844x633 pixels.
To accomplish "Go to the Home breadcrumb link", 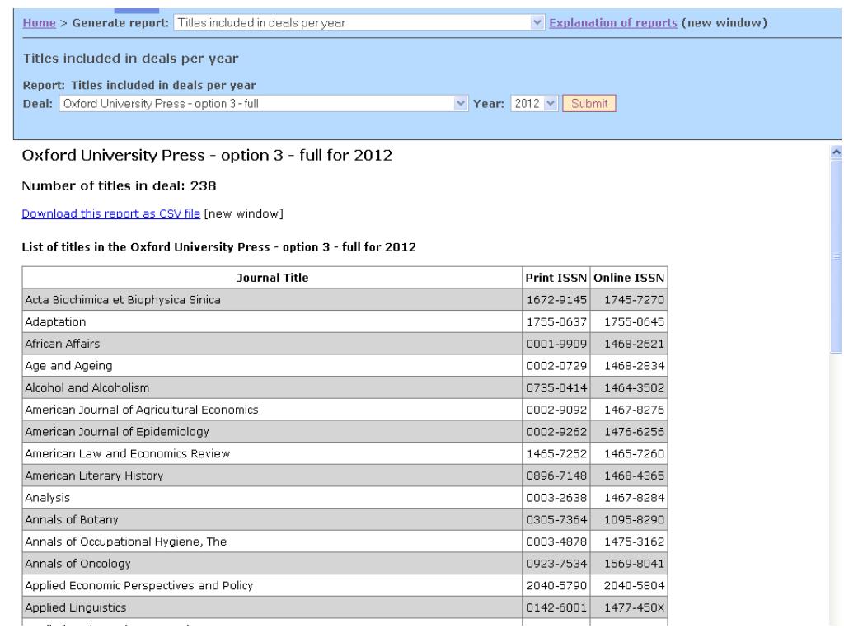I will click(39, 22).
